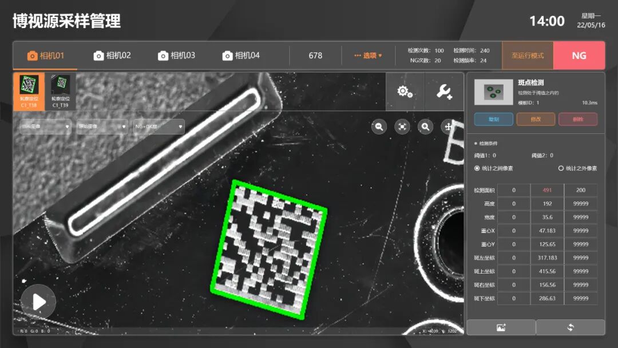Open the NG+OK框 dropdown
618x348 pixels.
coord(159,126)
